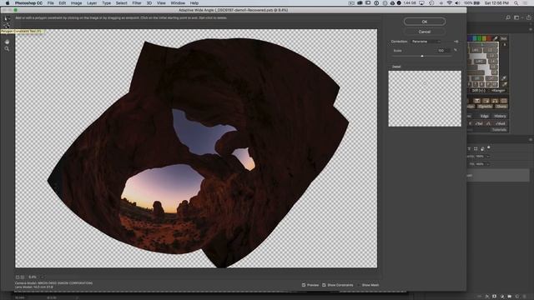This screenshot has height=300, width=534.
Task: Click the Range button in the background panel
Action: pos(498,91)
